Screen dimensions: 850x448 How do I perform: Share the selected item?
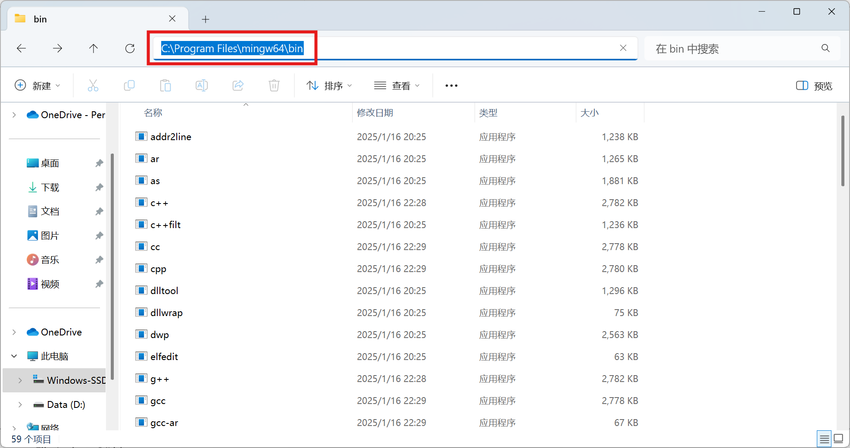click(x=238, y=85)
